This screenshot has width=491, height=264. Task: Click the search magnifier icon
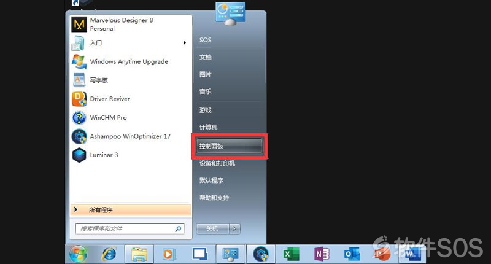pos(178,229)
